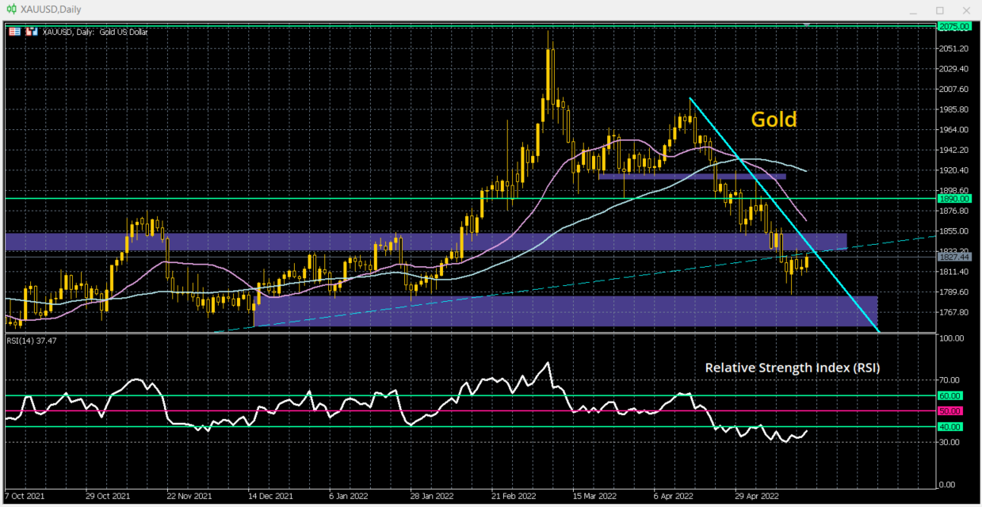Viewport: 982px width, 507px height.
Task: Click the XAUUSD,Daily window title text
Action: (x=51, y=10)
